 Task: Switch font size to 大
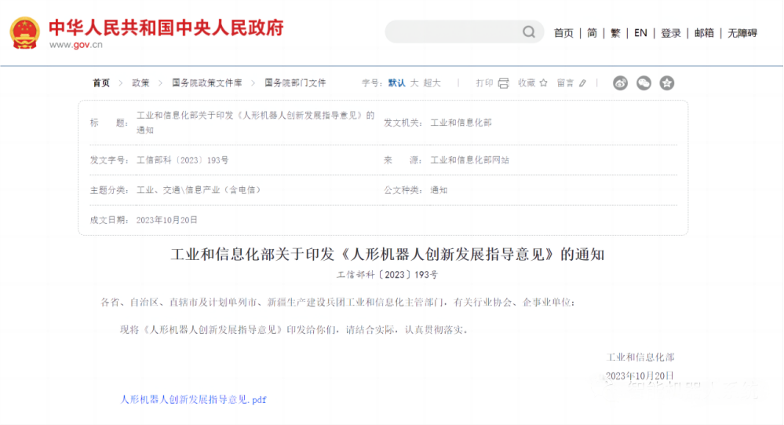point(414,82)
